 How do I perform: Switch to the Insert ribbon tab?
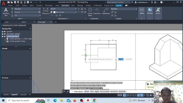tap(57, 5)
